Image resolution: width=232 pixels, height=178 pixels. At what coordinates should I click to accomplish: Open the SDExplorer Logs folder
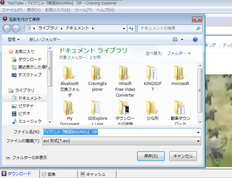click(97, 112)
